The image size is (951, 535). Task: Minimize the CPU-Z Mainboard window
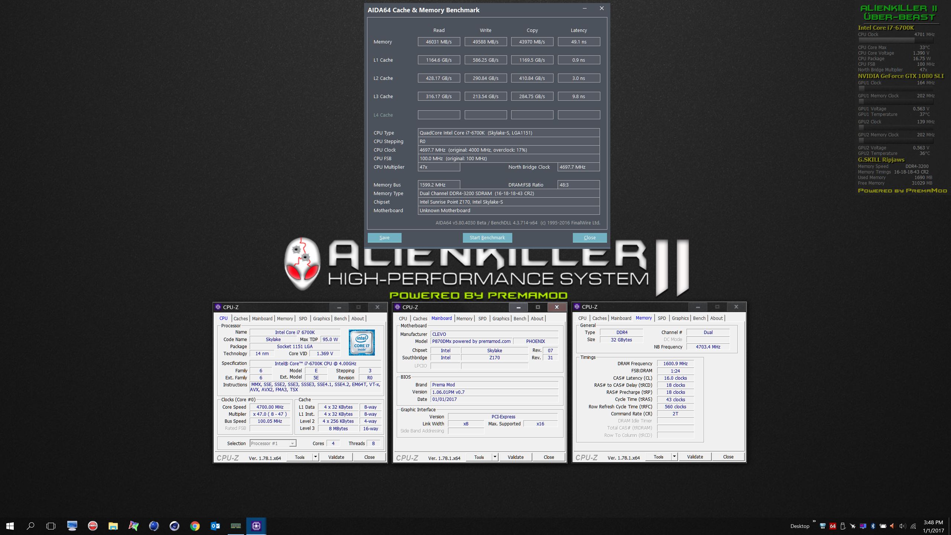(518, 307)
